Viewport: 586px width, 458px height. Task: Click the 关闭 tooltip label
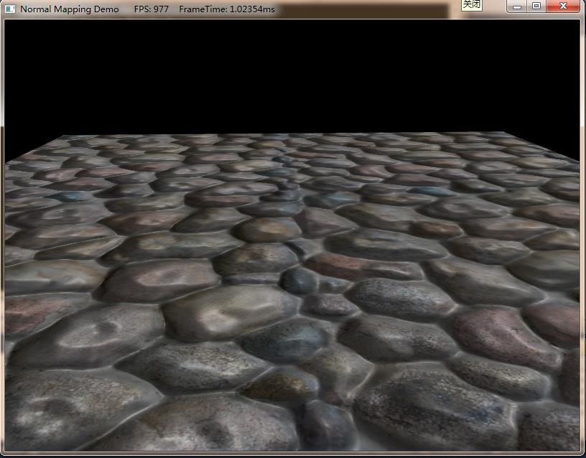pyautogui.click(x=471, y=4)
